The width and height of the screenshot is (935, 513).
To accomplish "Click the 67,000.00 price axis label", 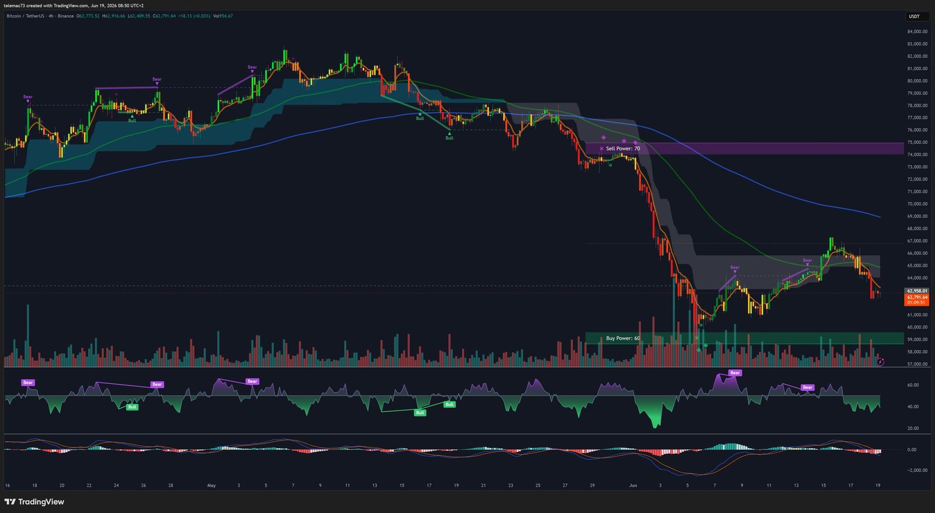I will (x=917, y=241).
